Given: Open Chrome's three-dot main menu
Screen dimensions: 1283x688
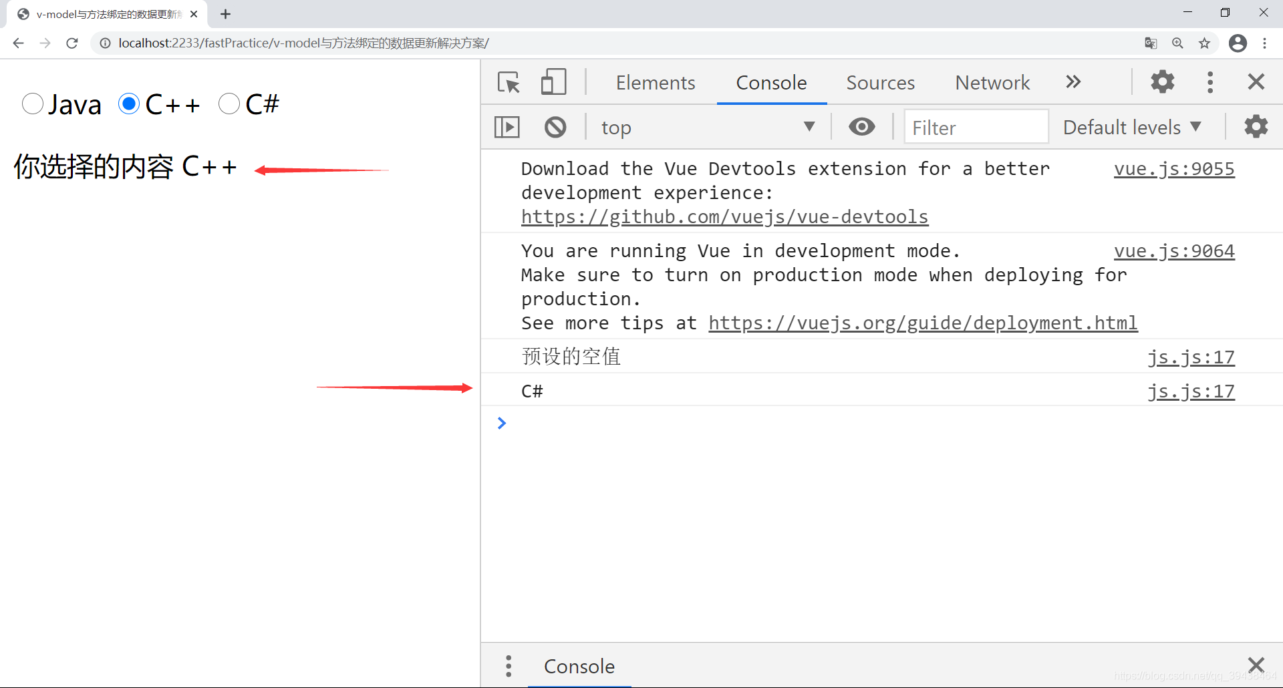Looking at the screenshot, I should [x=1264, y=43].
